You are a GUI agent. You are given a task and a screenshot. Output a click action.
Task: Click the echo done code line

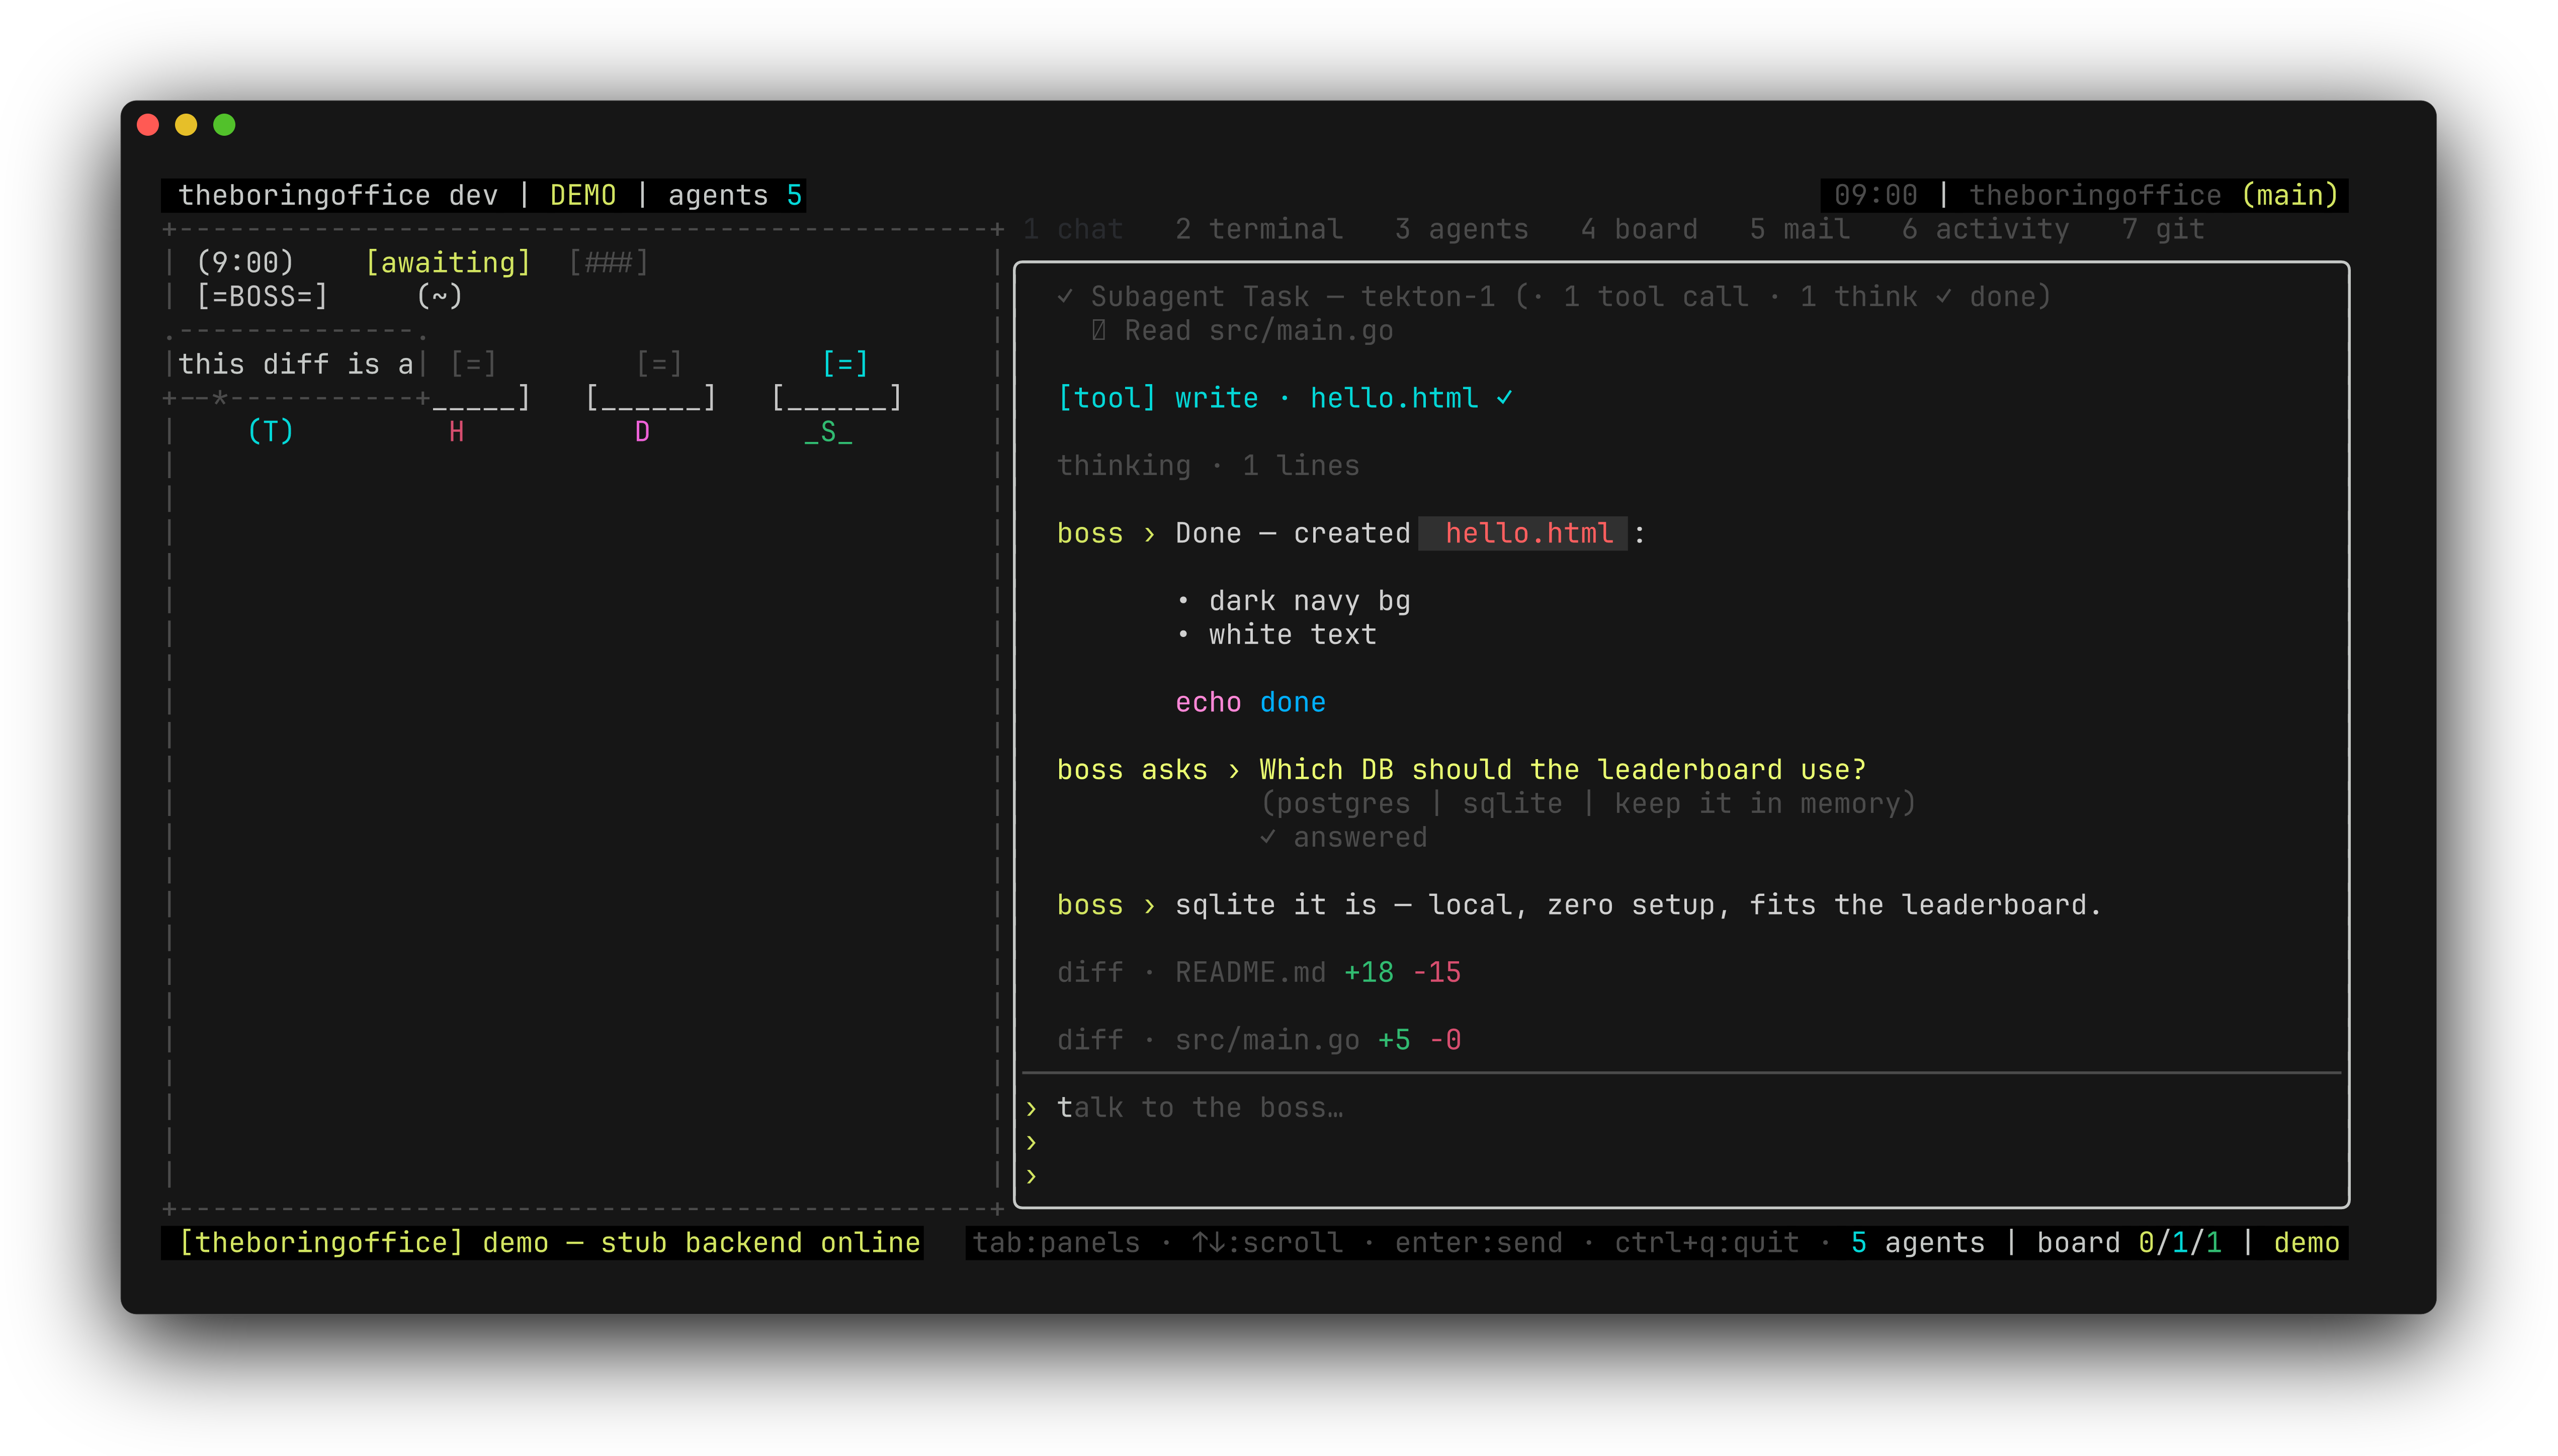(x=1250, y=702)
